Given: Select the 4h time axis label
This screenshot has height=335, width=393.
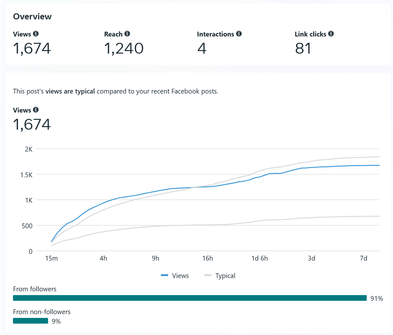Looking at the screenshot, I should [x=103, y=258].
